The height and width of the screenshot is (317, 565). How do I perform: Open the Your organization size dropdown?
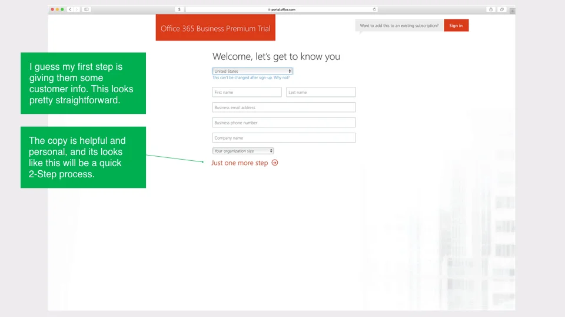[243, 151]
